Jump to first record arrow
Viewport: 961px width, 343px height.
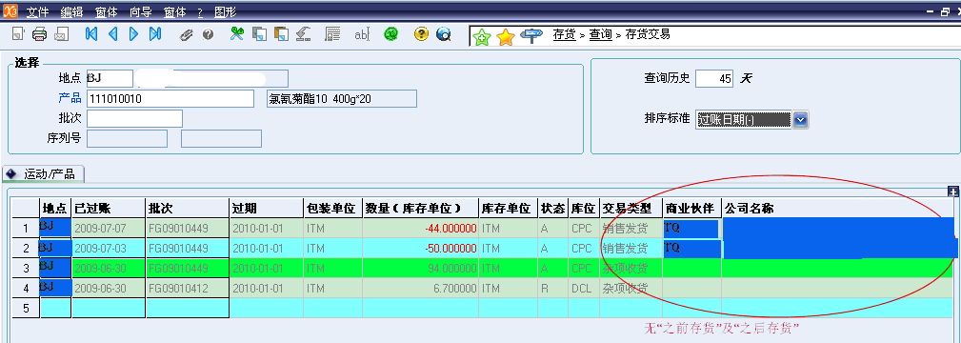[91, 34]
